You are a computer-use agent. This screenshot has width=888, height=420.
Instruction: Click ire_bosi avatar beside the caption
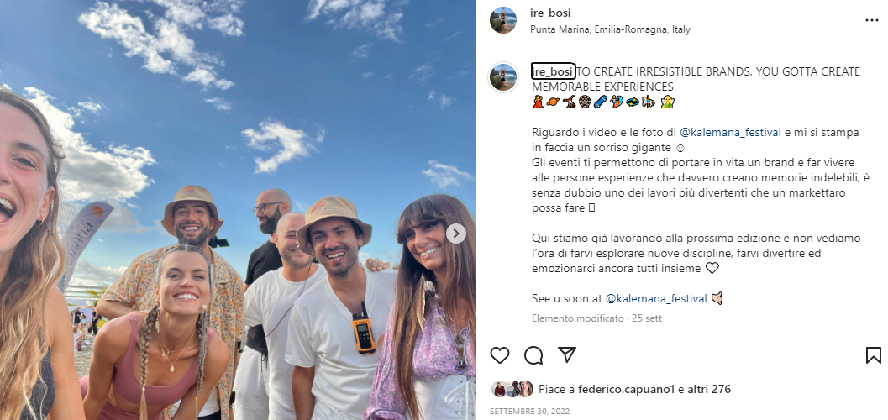point(503,77)
